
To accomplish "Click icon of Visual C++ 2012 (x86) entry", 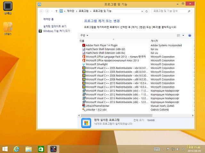I will click(84, 94).
